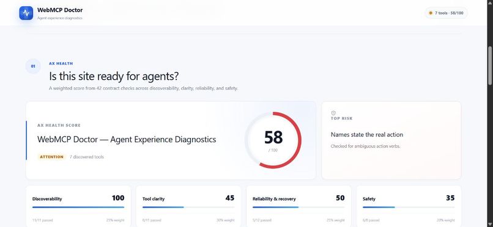
Task: Click the ATTENTION status tag
Action: (51, 157)
